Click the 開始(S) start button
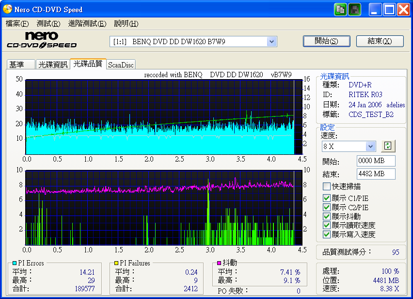Viewport: 413px width, 299px height. (x=327, y=41)
